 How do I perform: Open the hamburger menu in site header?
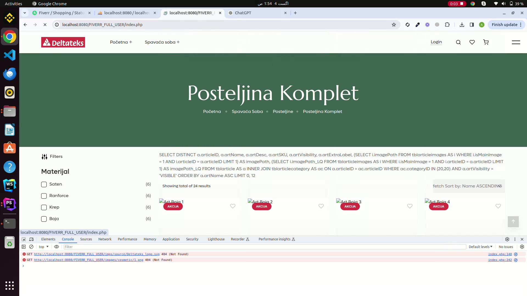(516, 42)
